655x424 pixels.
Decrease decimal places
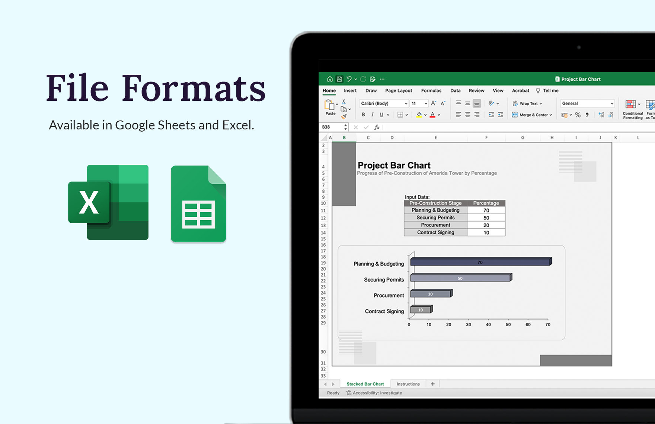(x=611, y=115)
